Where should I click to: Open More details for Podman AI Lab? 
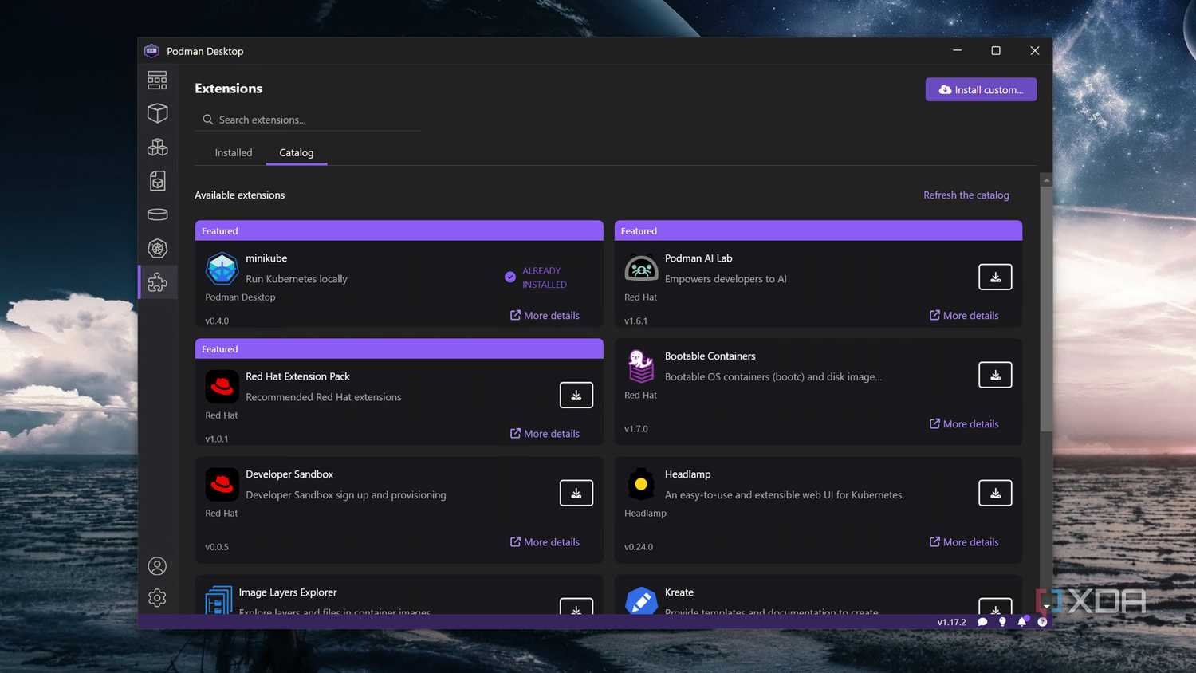coord(964,315)
